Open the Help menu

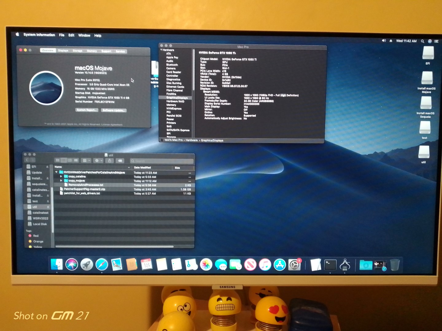(98, 36)
